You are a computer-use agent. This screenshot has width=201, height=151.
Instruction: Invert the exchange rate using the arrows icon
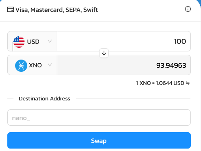188,83
